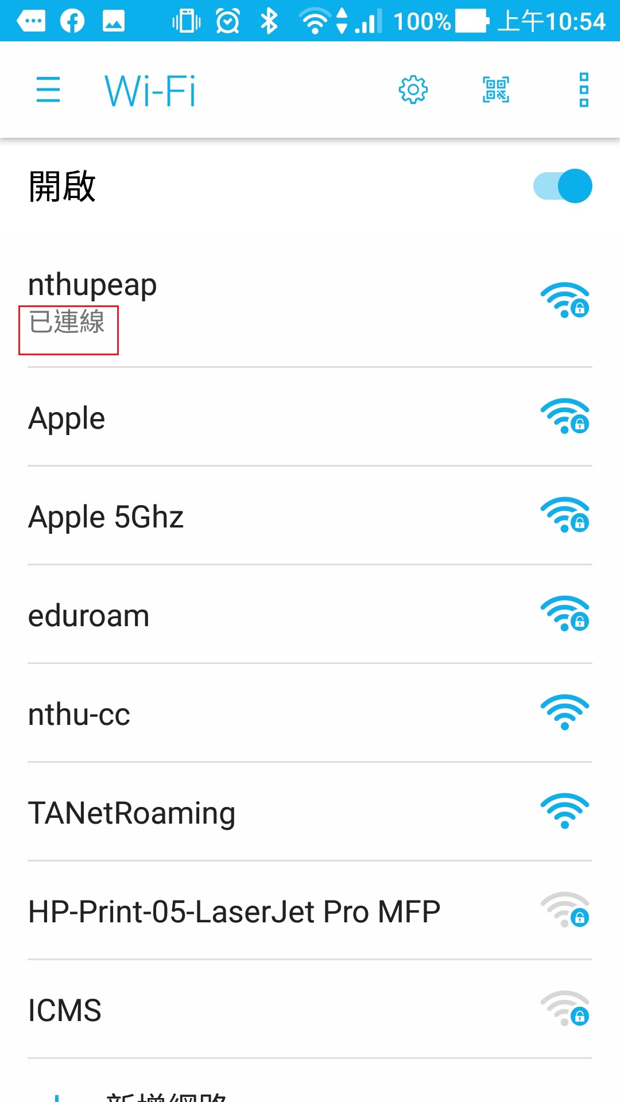Tap the Bluetooth icon in status bar

[x=269, y=21]
